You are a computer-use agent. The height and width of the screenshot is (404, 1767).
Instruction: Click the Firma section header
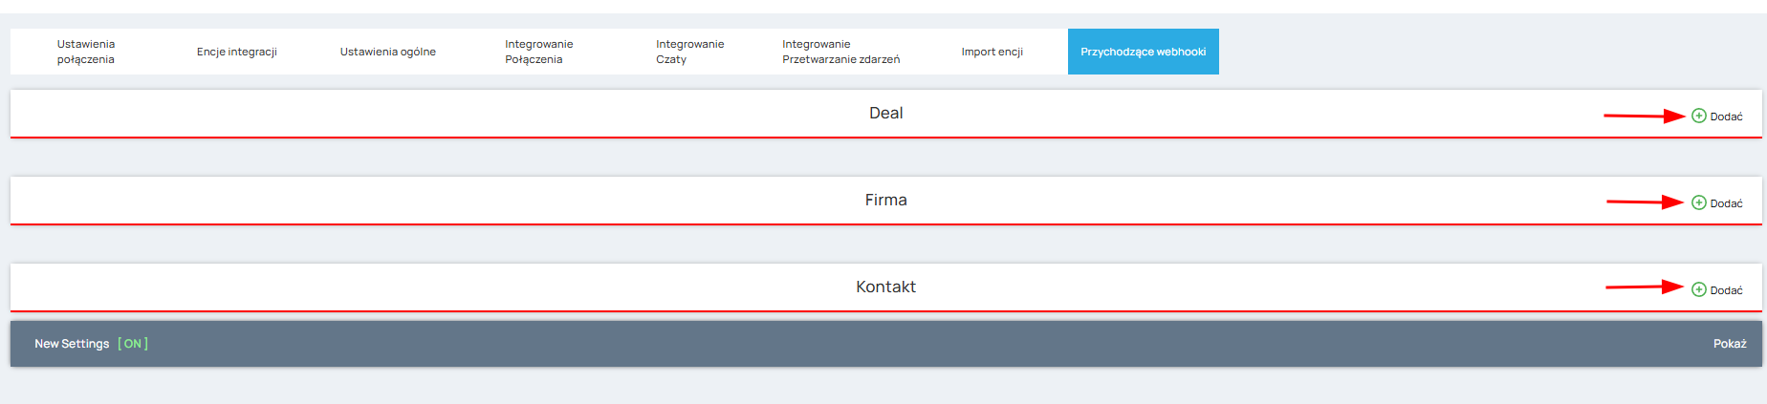pos(885,200)
